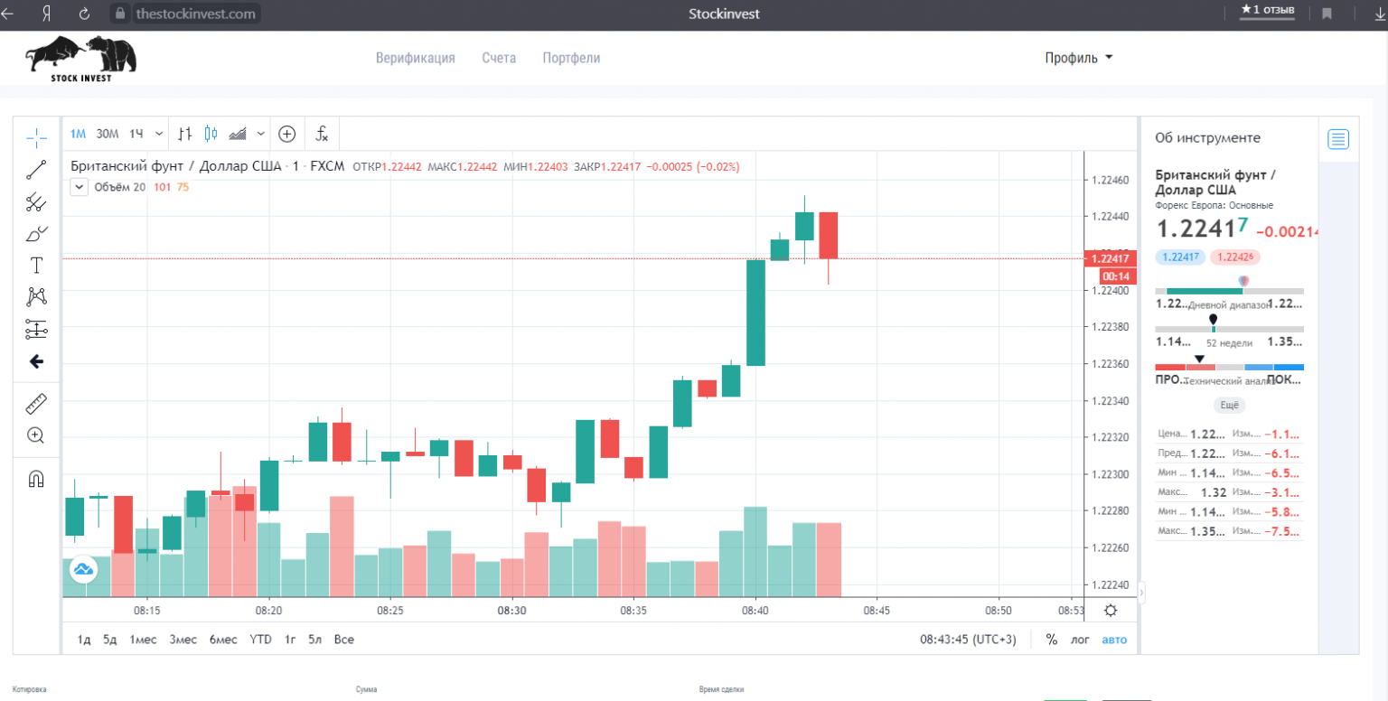Switch chart to area style
This screenshot has width=1388, height=701.
coord(239,134)
